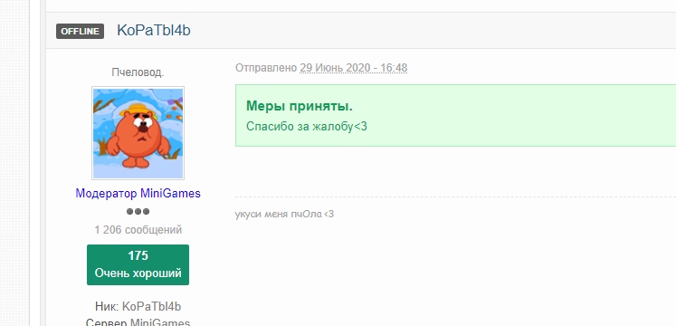This screenshot has height=326, width=676.
Task: Click the Отправлено label
Action: click(x=266, y=68)
